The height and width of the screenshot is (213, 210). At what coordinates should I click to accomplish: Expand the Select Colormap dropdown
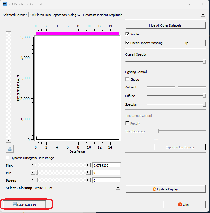[x=118, y=188]
